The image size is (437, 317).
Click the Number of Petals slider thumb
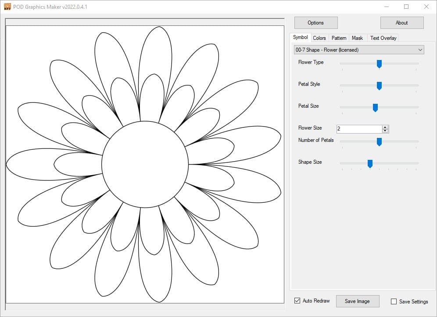coord(379,142)
